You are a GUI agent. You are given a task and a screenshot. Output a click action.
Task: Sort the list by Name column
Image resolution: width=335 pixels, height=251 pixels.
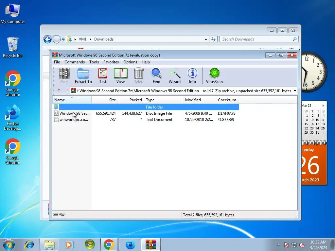coord(72,100)
